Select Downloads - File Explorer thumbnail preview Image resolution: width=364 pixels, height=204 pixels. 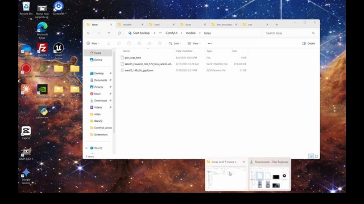270,174
